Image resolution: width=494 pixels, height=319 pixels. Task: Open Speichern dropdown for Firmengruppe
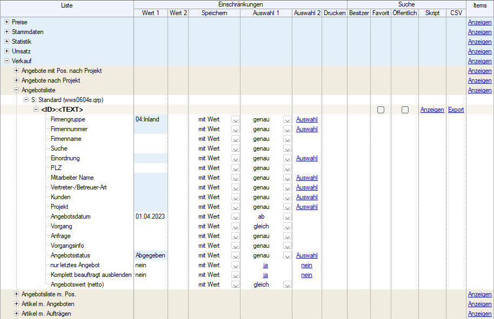pyautogui.click(x=235, y=119)
